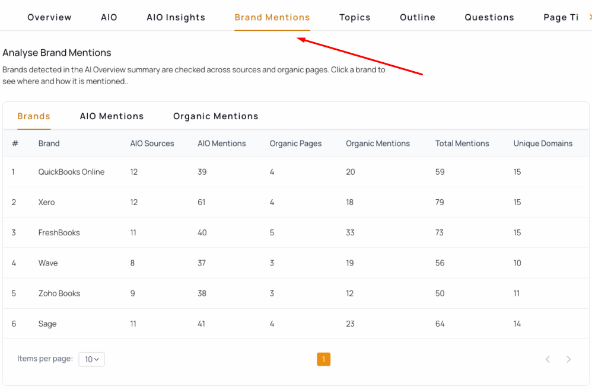Click Zoho Books' Total Mentions 50
The width and height of the screenshot is (592, 390).
(440, 293)
